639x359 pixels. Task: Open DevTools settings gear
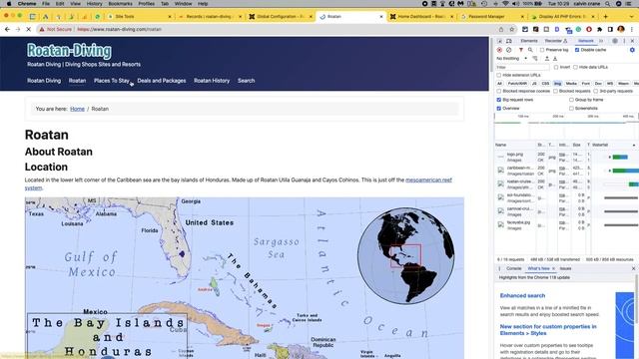click(615, 41)
